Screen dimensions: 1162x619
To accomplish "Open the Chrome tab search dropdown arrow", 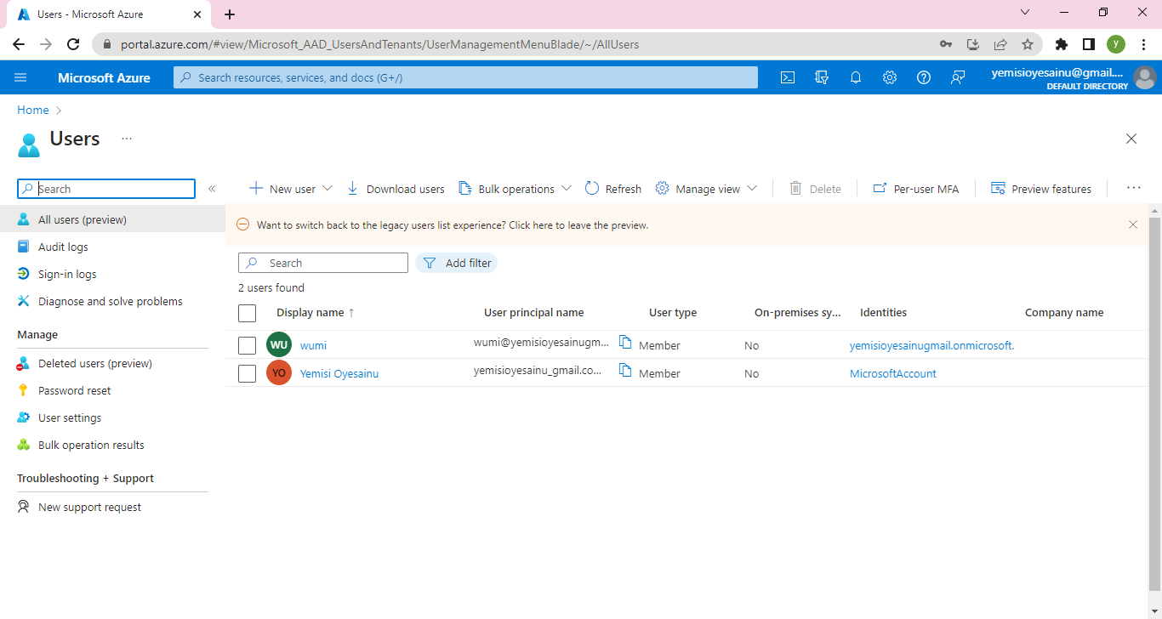I will click(x=1024, y=13).
